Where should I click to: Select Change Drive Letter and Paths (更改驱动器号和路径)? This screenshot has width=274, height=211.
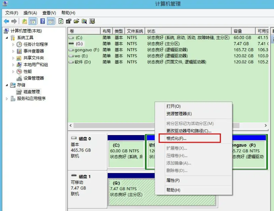[x=189, y=131]
